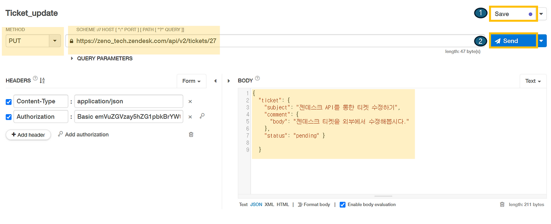Remove the Authorization header with X

click(x=190, y=117)
